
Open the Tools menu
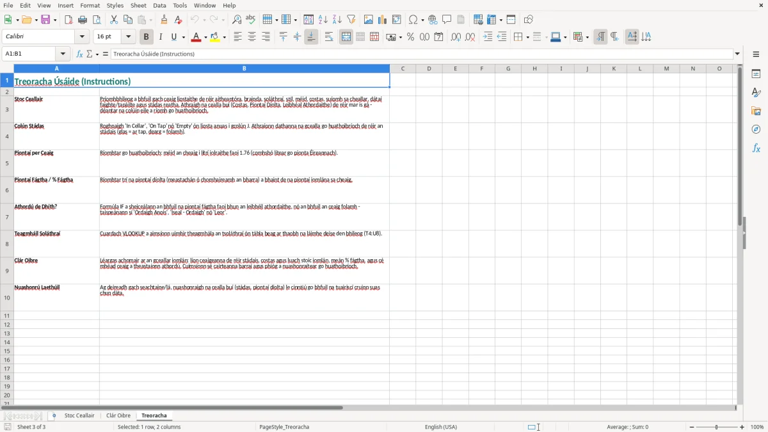180,5
